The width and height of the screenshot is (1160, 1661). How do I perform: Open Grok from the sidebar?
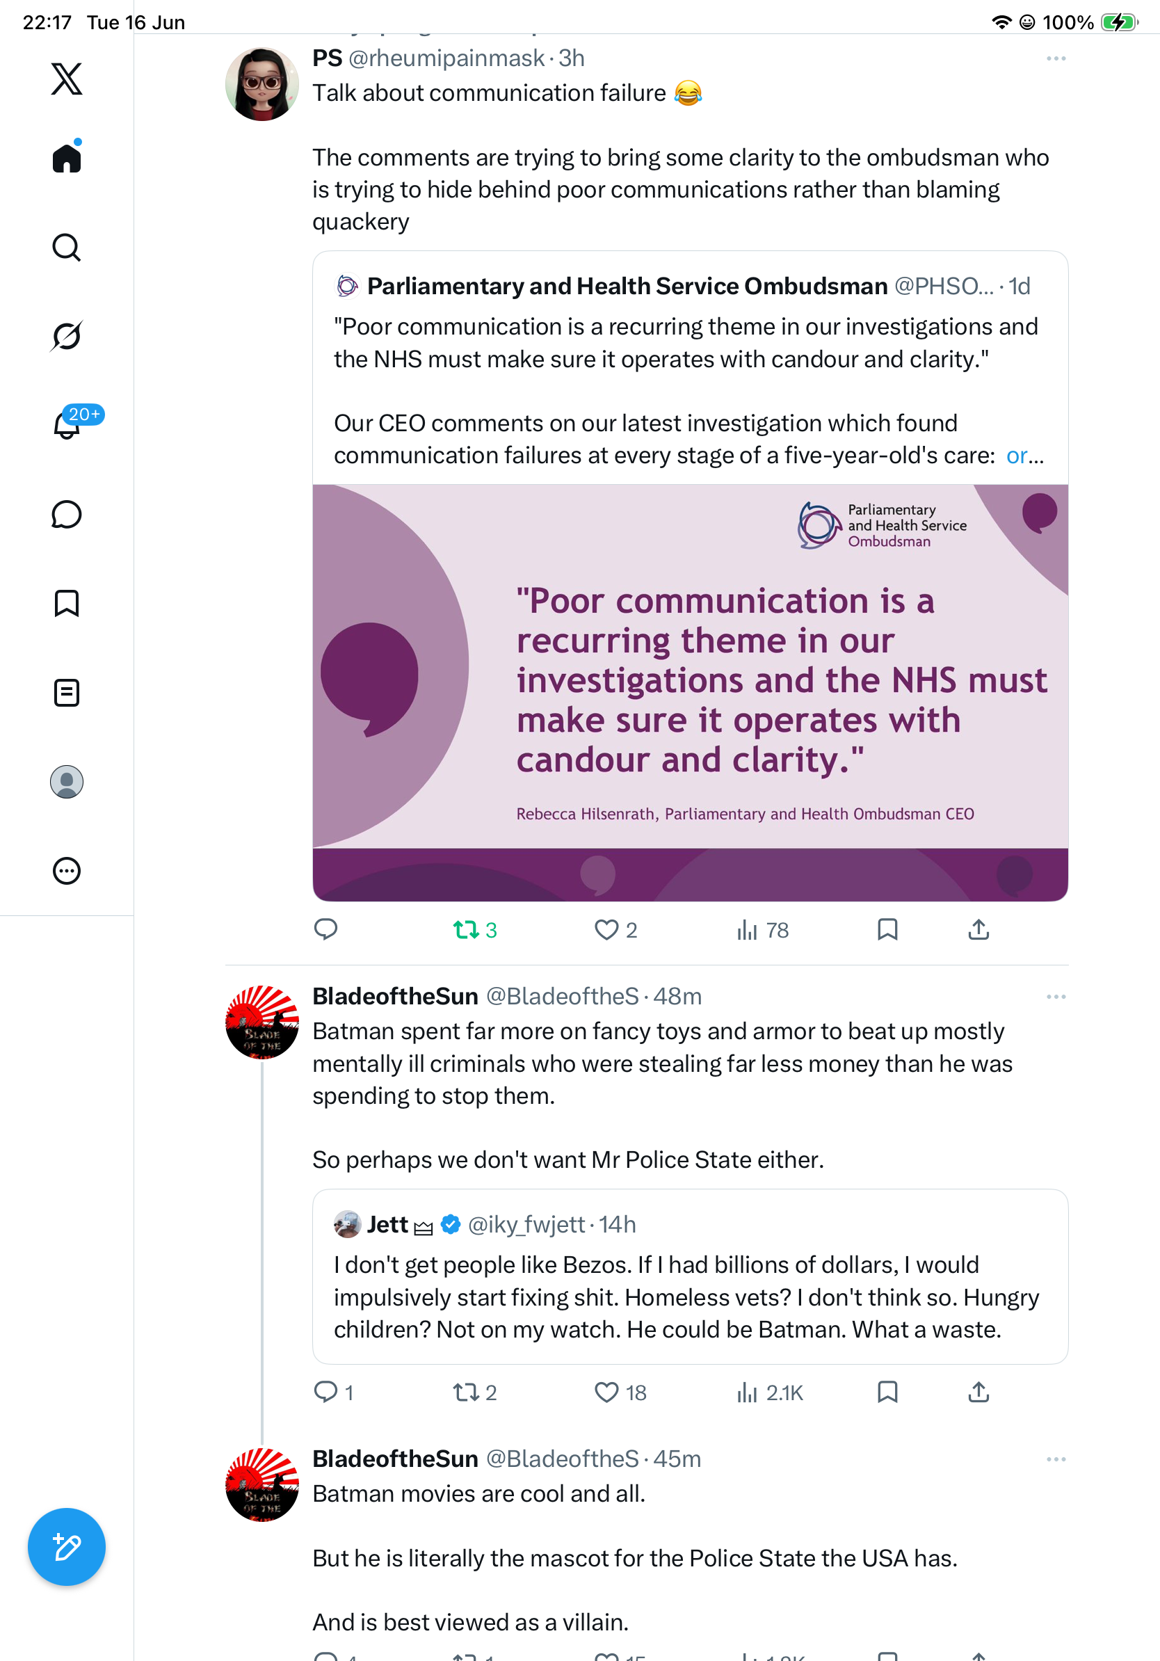coord(67,336)
